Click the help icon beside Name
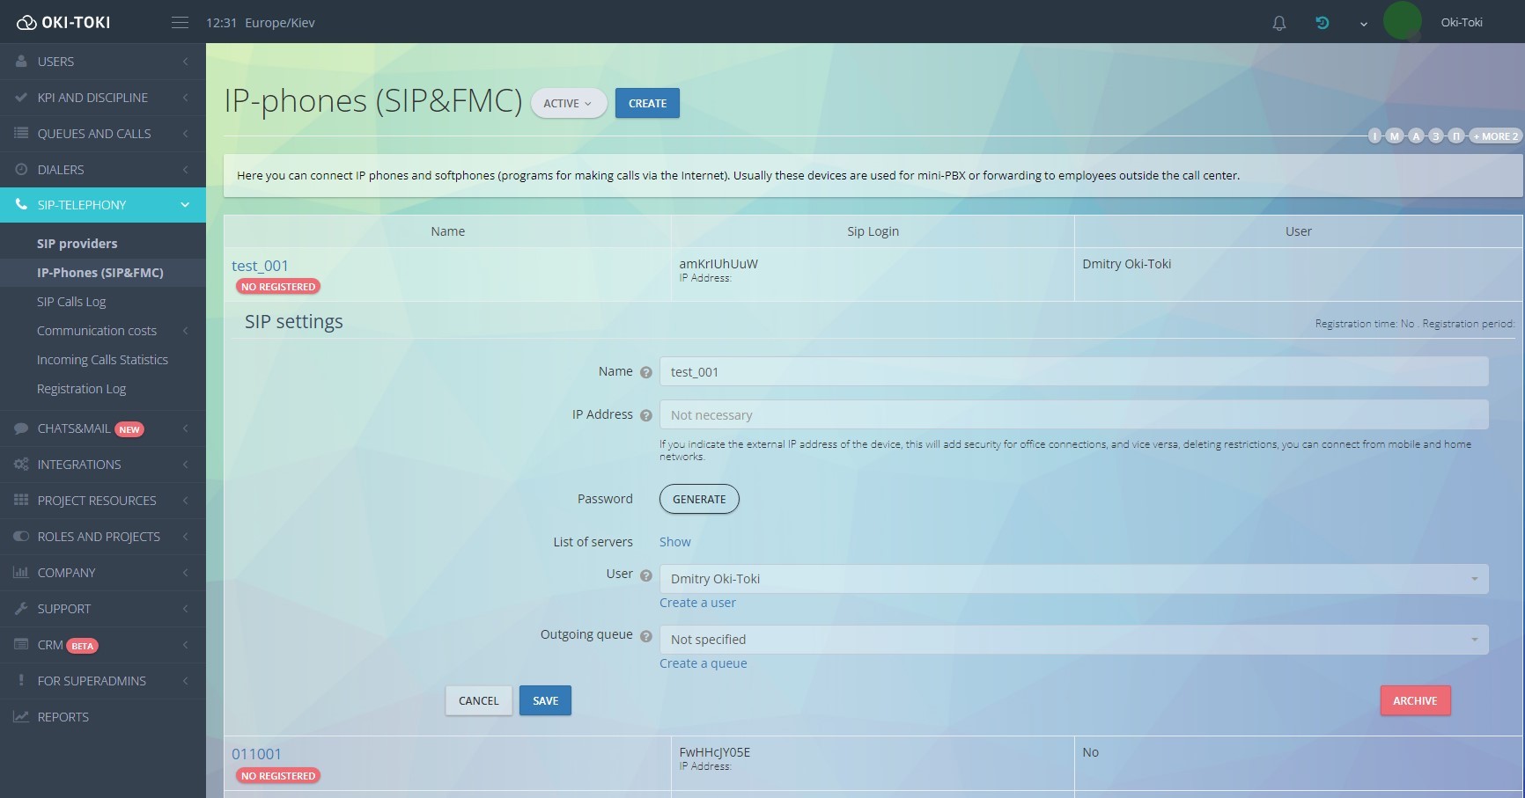 (645, 372)
